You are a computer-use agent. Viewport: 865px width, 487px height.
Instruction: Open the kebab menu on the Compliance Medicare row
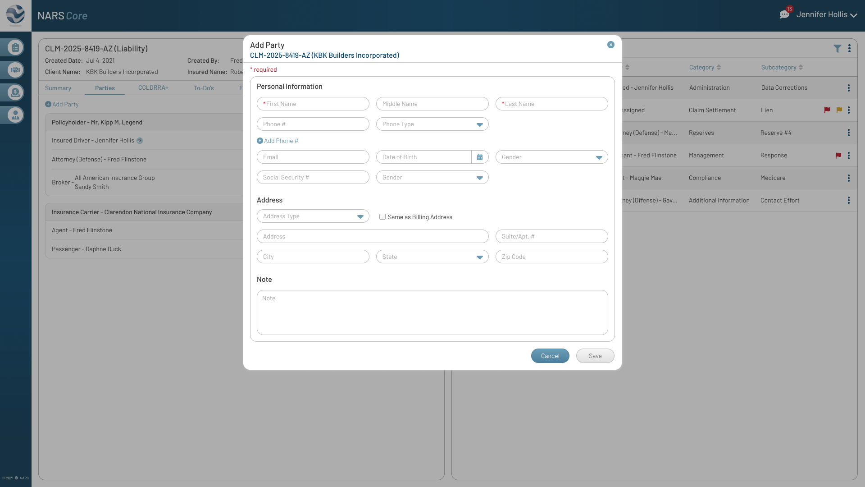point(849,178)
